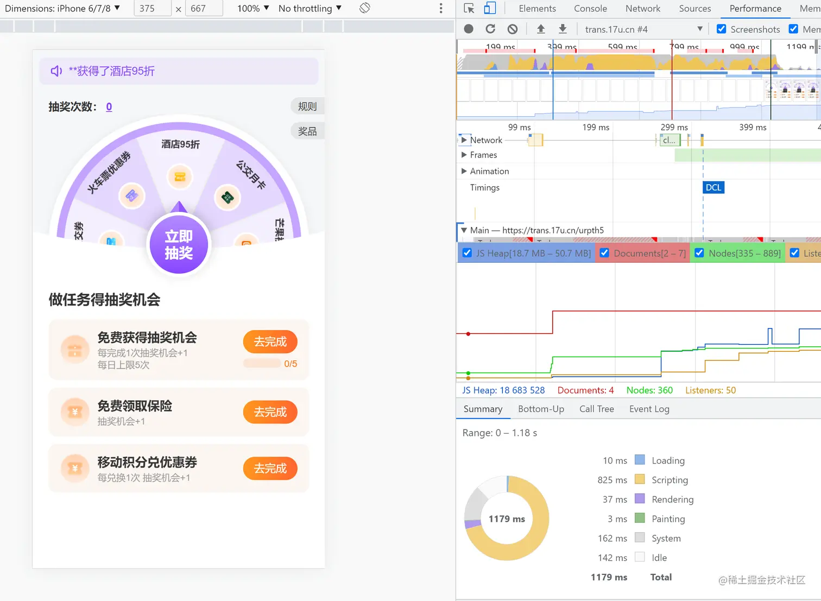Collapse the Main thread track
Image resolution: width=821 pixels, height=601 pixels.
click(x=464, y=230)
